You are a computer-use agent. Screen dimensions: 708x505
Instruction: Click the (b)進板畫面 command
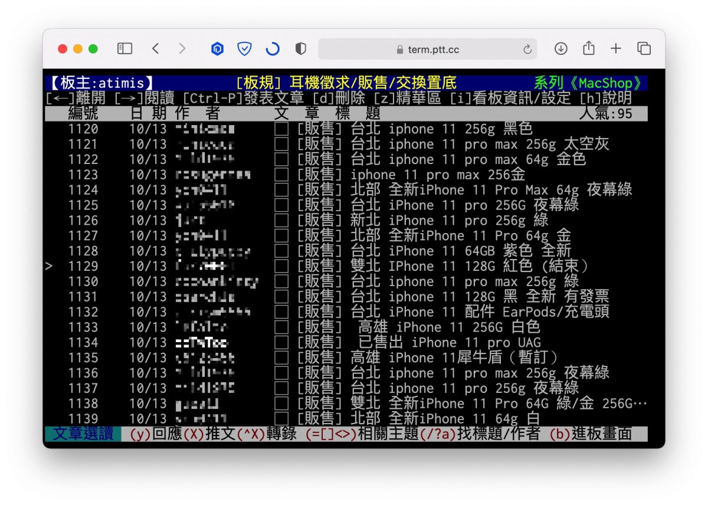click(x=590, y=434)
